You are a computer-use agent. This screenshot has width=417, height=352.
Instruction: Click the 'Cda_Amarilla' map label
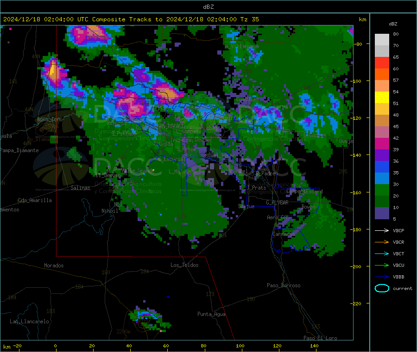[x=35, y=200]
